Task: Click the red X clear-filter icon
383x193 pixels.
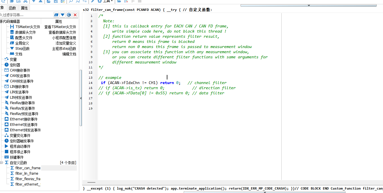Action: (x=75, y=15)
